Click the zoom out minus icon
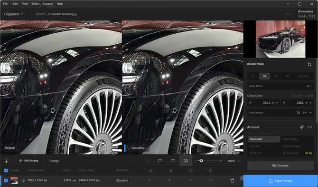 (x=196, y=161)
